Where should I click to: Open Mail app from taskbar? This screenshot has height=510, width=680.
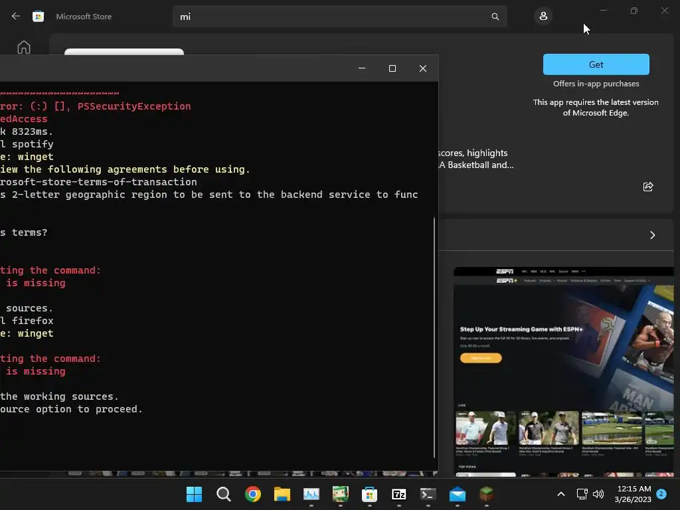coord(457,494)
